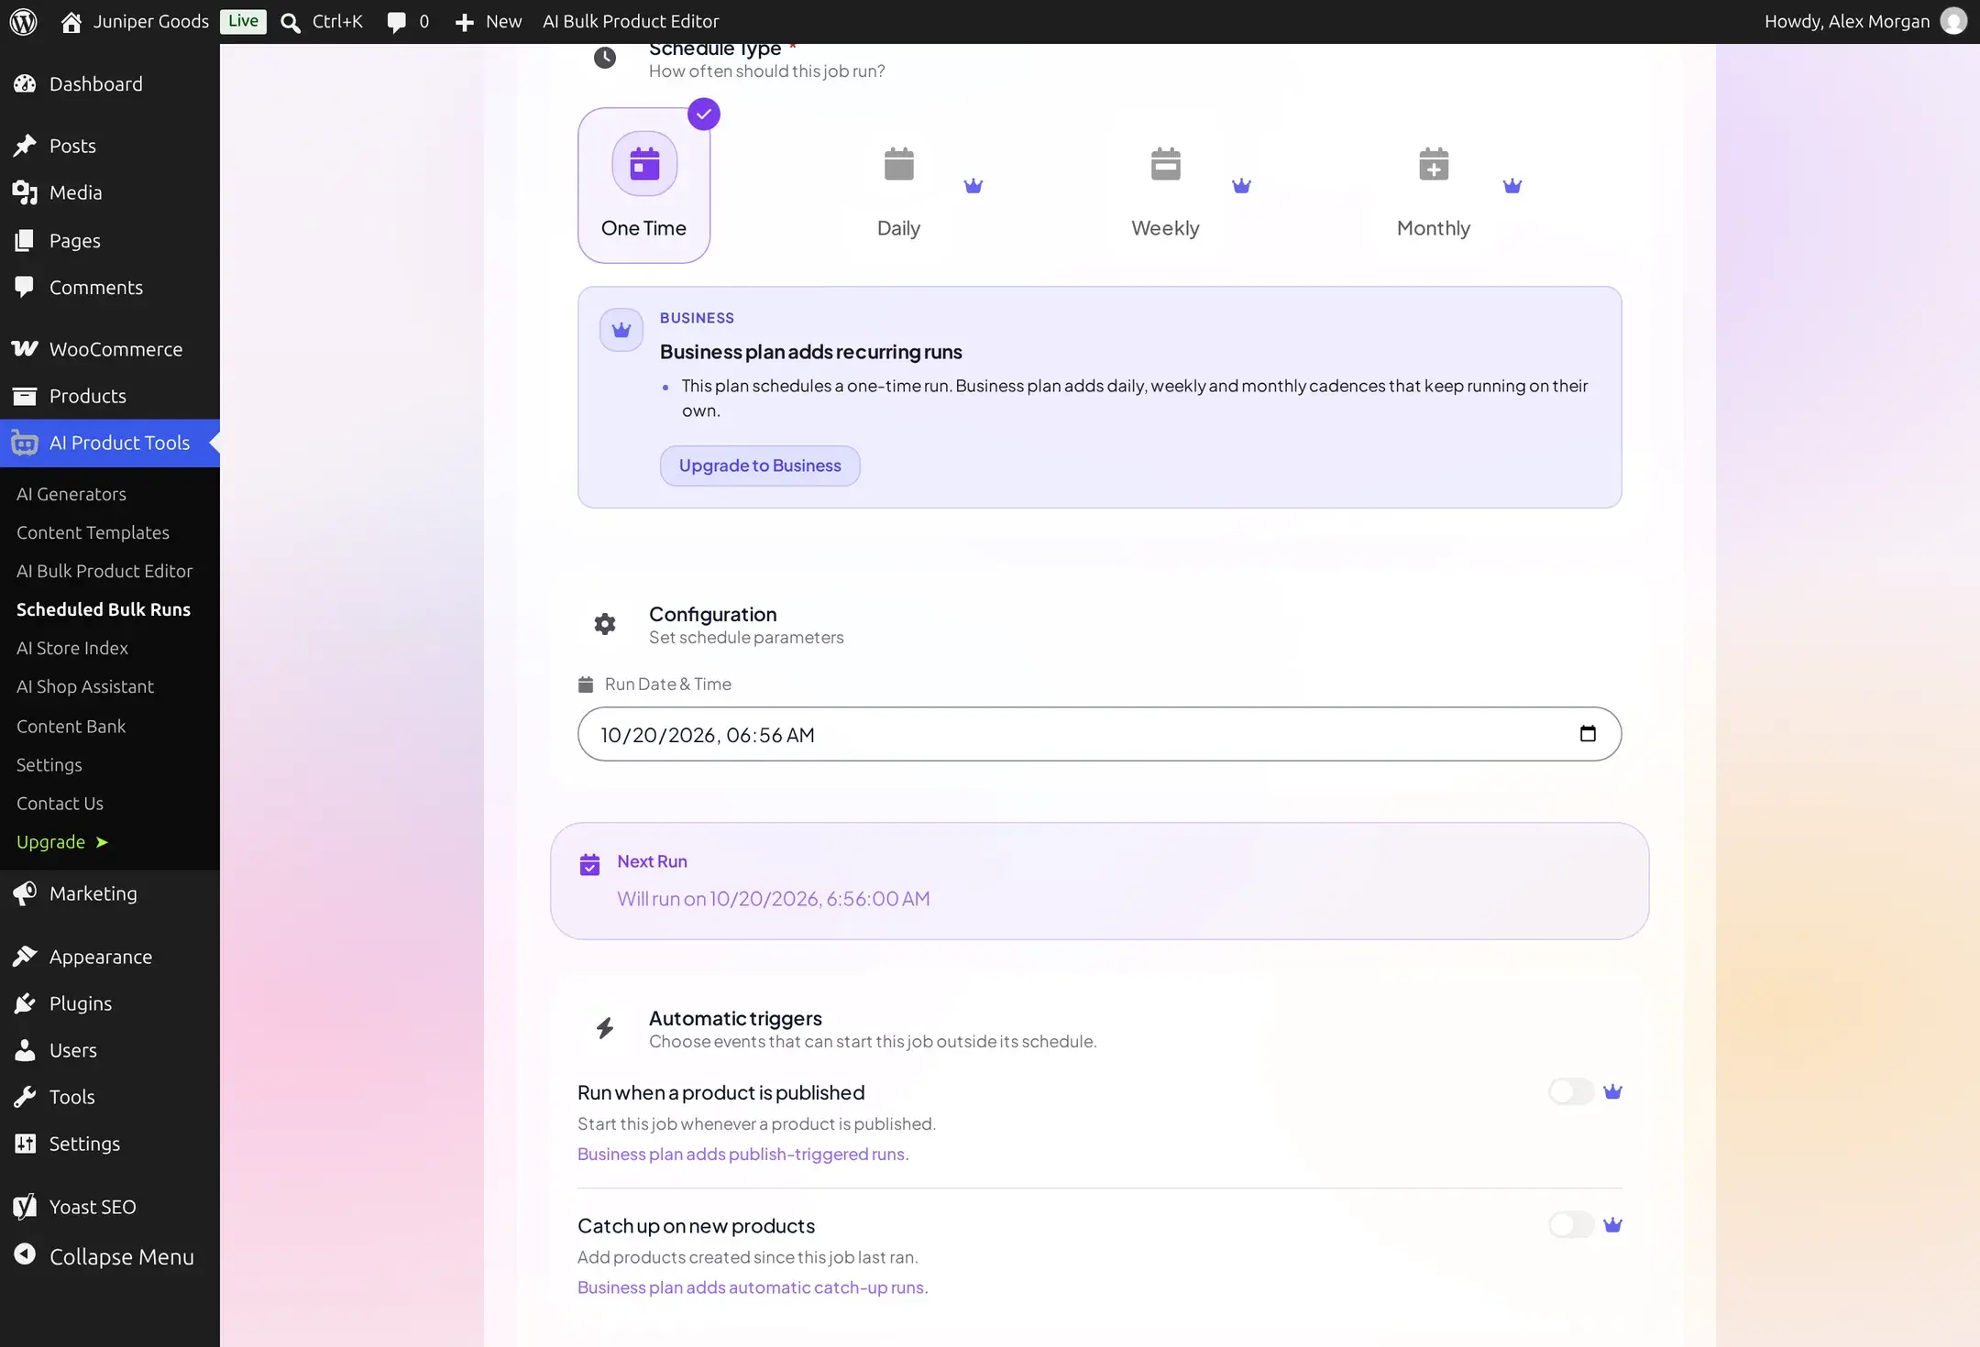Open Content Templates submenu item

93,532
